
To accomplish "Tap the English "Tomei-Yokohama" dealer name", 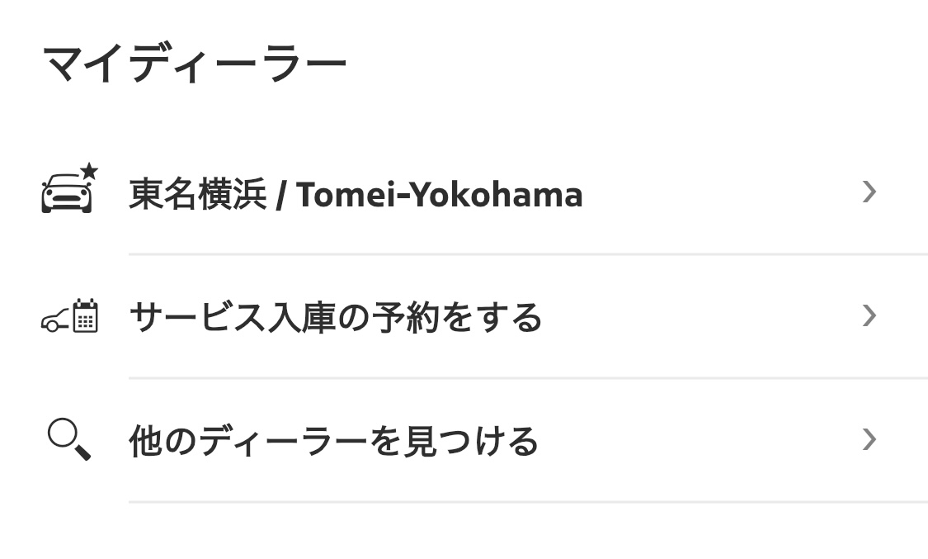I will pyautogui.click(x=439, y=195).
